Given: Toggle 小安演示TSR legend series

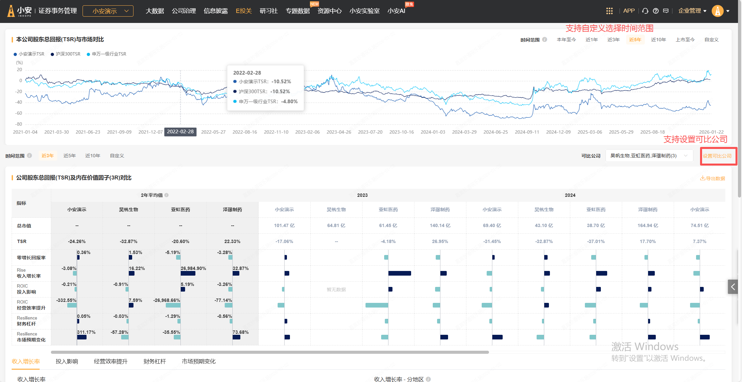Looking at the screenshot, I should pos(29,54).
